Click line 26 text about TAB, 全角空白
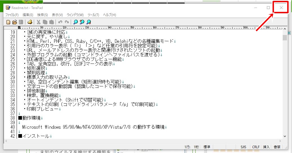292x153 pixels. (x=70, y=64)
